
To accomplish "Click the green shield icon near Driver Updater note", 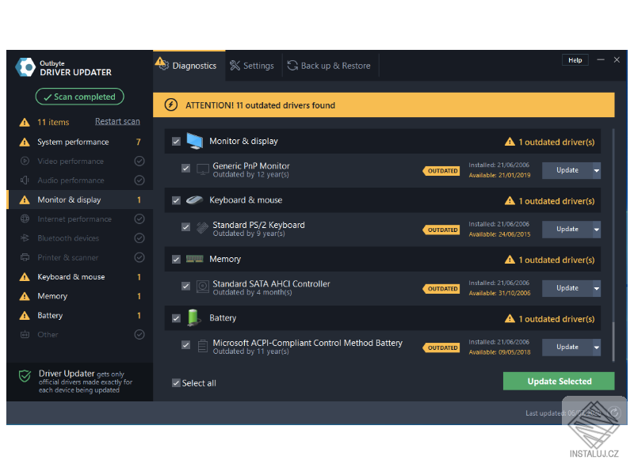I will 25,375.
